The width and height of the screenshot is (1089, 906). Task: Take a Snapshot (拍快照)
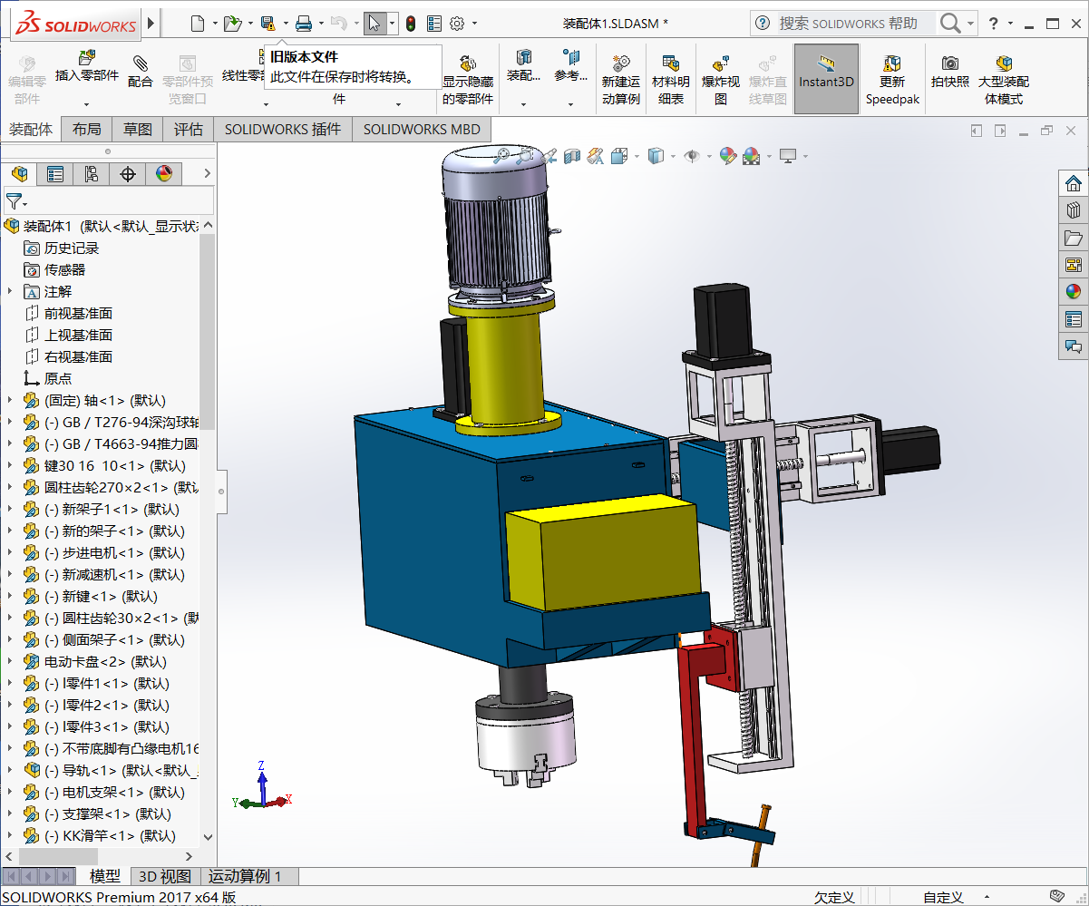click(950, 72)
